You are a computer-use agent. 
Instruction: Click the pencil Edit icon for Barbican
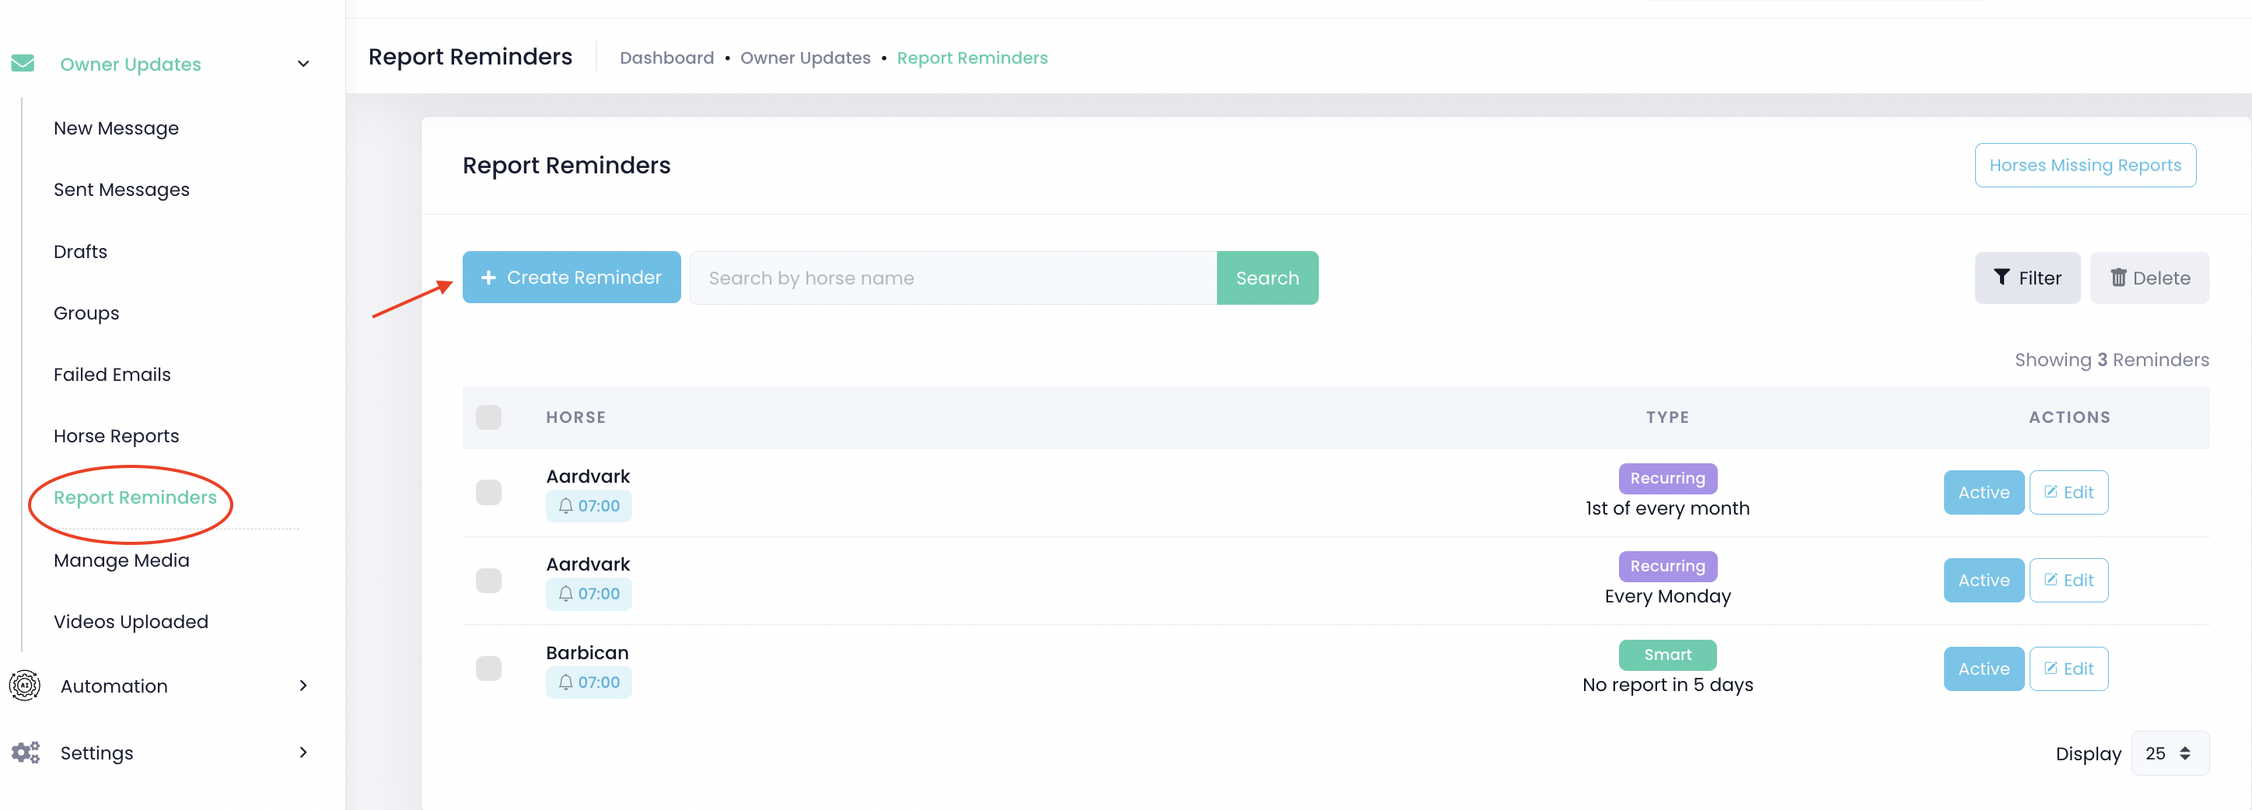(2051, 669)
